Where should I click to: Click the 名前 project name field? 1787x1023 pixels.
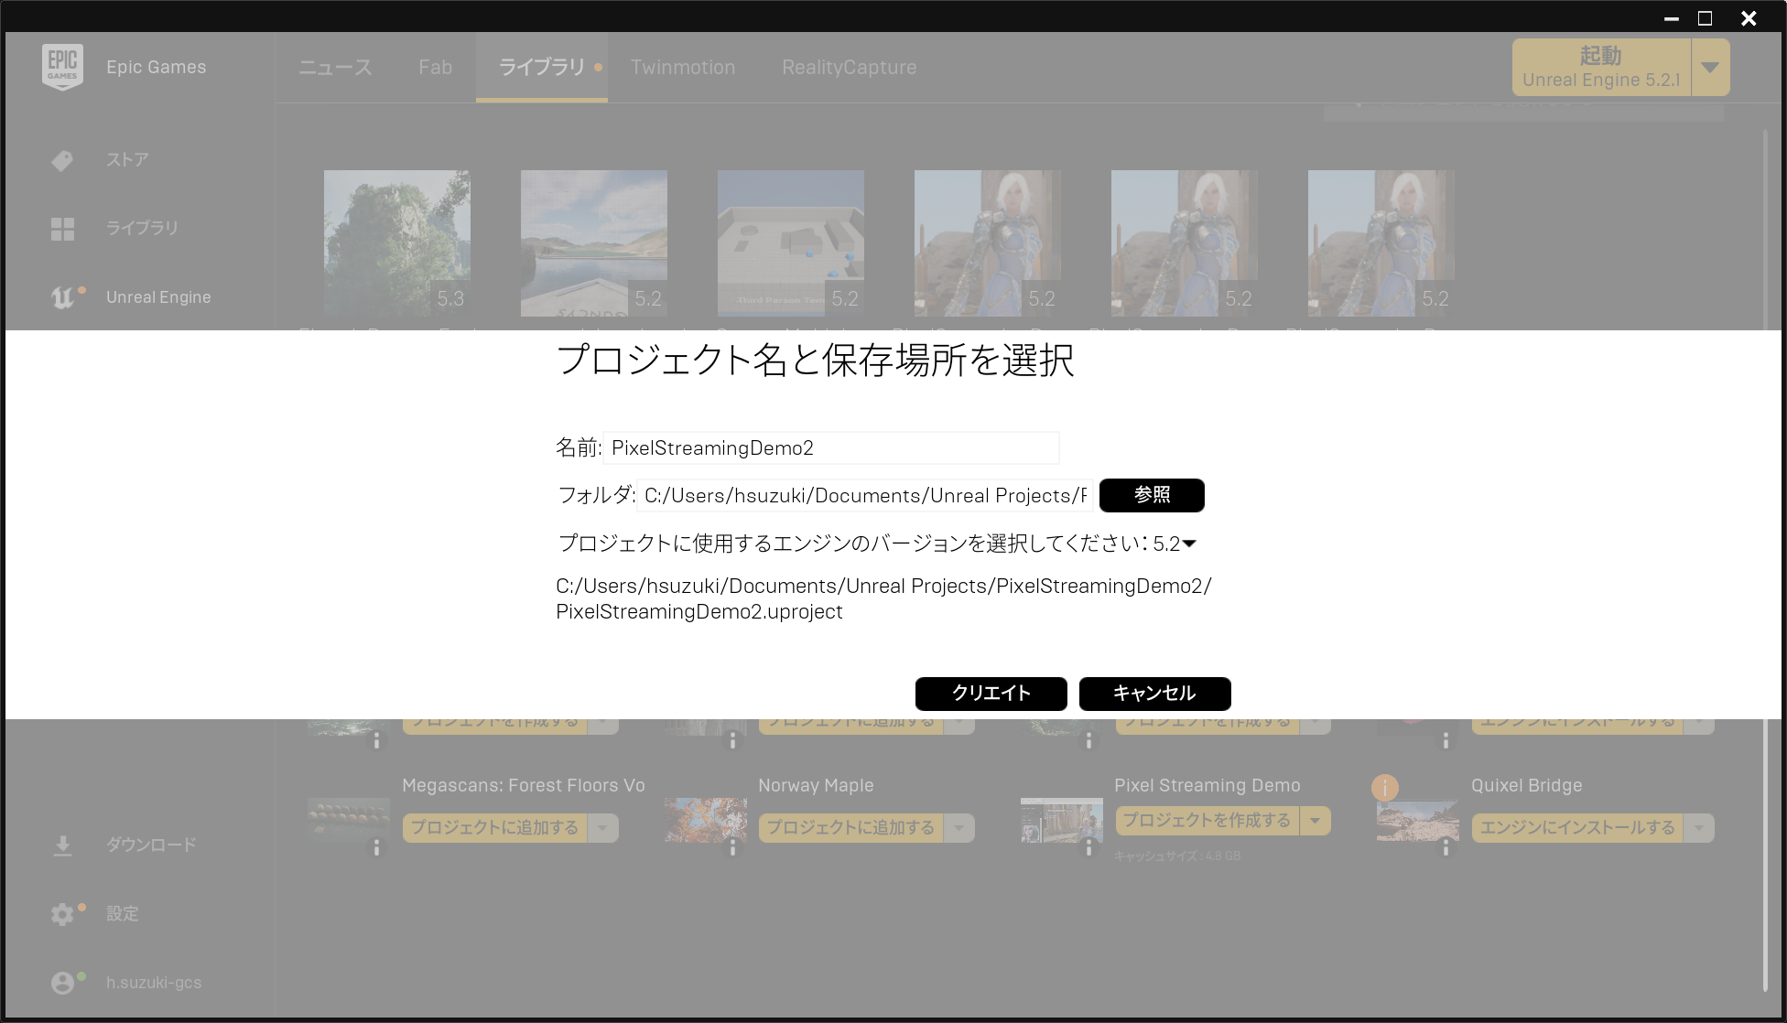point(829,448)
